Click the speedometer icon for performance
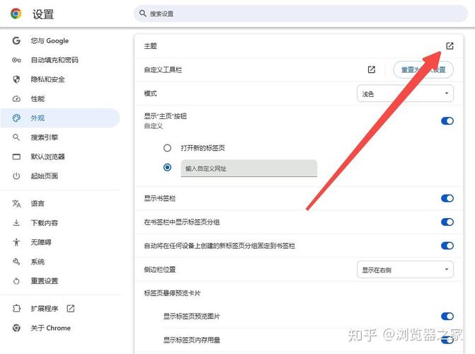The height and width of the screenshot is (354, 475). point(16,99)
